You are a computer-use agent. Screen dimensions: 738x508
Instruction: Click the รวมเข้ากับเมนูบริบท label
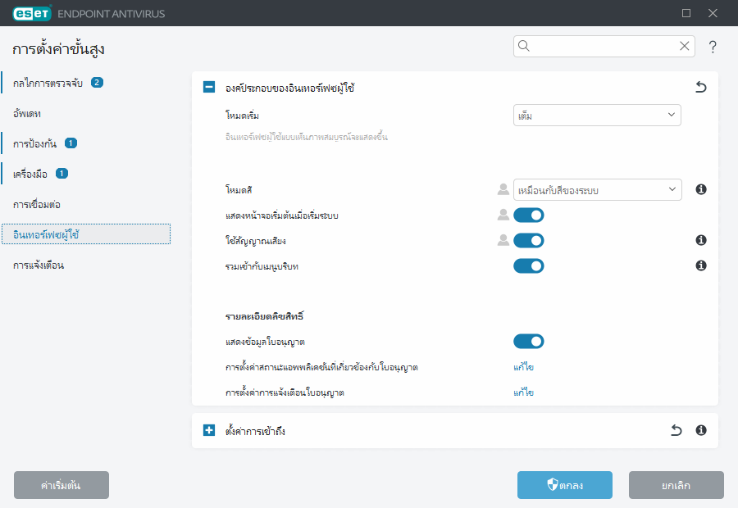[262, 266]
